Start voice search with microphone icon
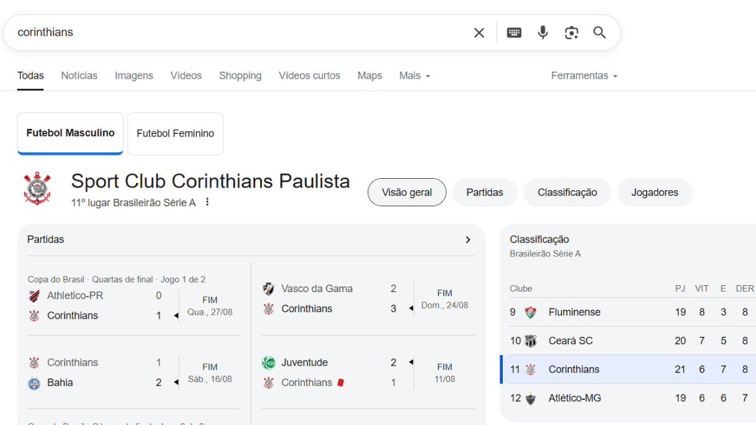 tap(542, 33)
